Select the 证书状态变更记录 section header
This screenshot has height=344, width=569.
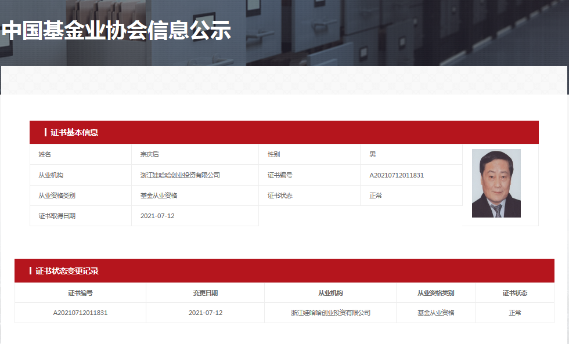point(67,271)
